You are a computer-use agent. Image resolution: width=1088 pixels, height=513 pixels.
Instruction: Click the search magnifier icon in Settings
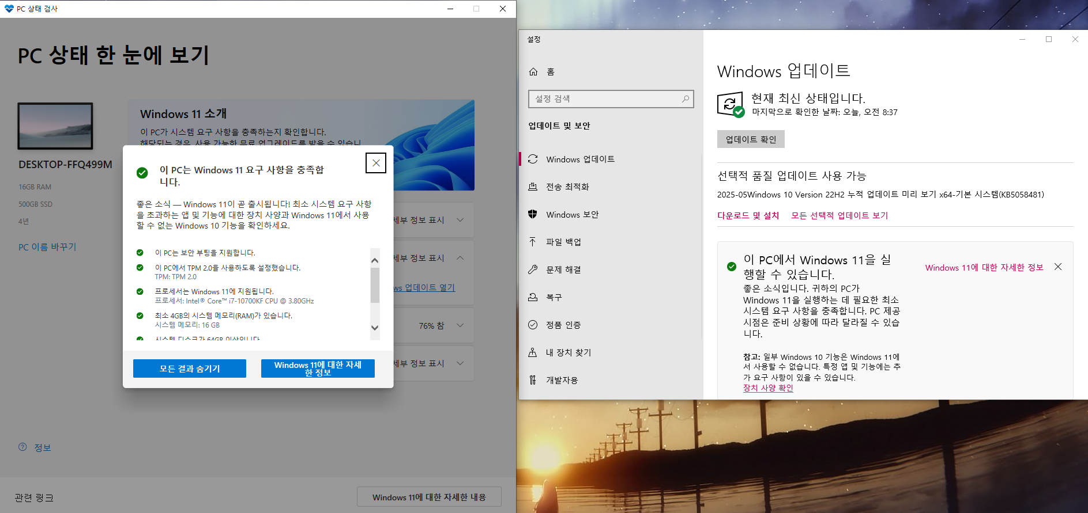[686, 99]
